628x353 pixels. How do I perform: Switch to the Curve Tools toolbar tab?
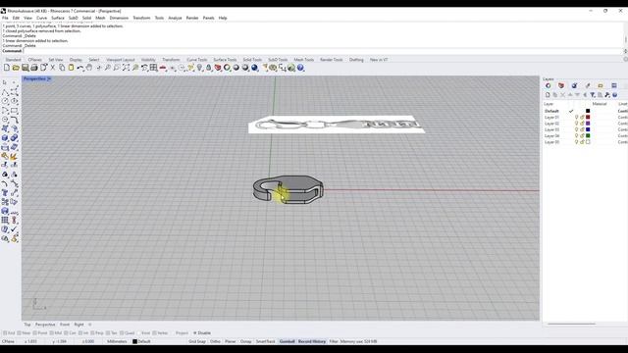point(197,60)
